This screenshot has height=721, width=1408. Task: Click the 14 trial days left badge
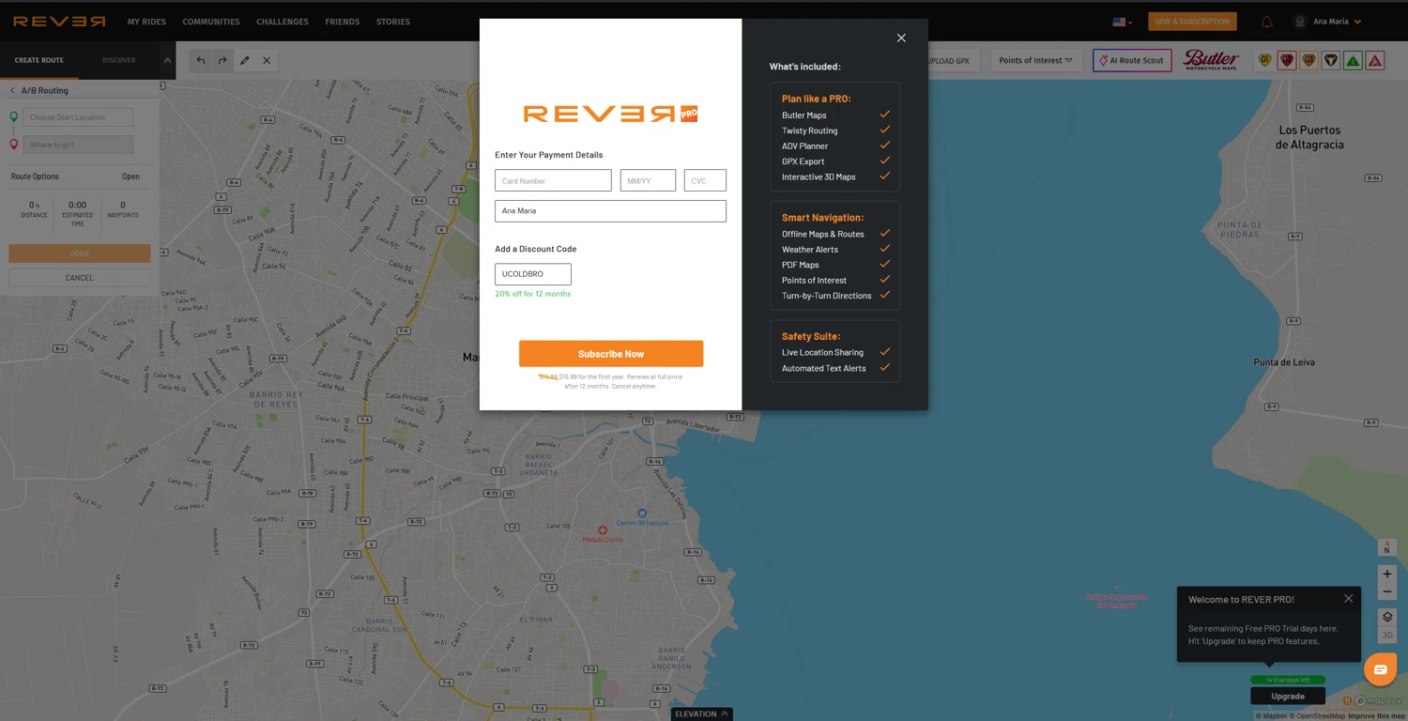[x=1288, y=680]
